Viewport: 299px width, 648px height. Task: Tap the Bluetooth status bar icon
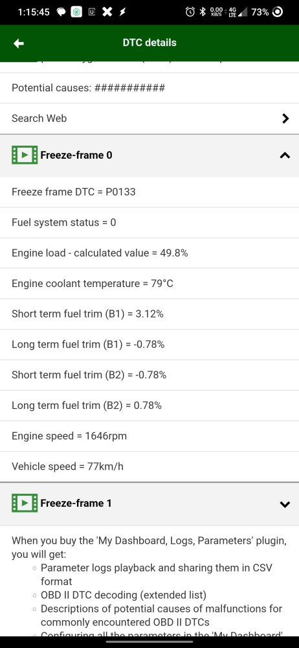pos(203,12)
